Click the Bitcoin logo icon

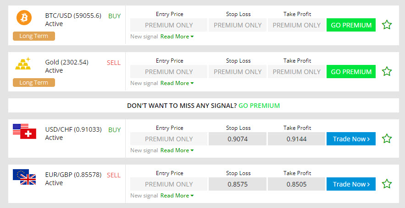(24, 18)
